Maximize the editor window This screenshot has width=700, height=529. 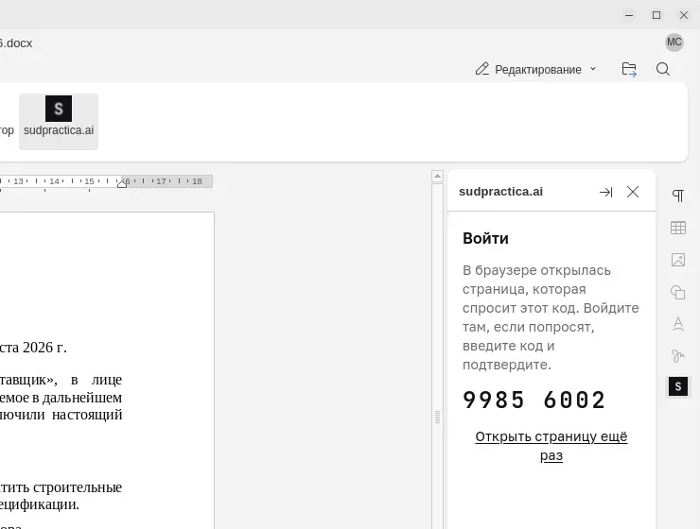(656, 15)
